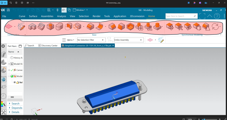227x120 pixels.
Task: Click the Sketch tool with pencil in ribbon
Action: [21, 27]
